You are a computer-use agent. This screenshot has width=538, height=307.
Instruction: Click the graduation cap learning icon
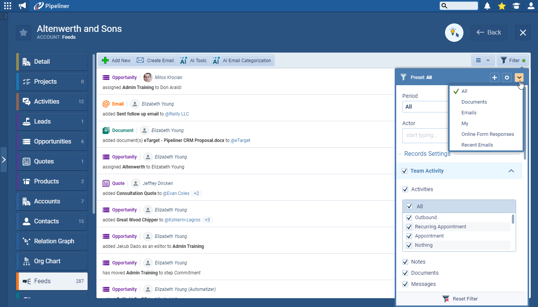pyautogui.click(x=516, y=6)
